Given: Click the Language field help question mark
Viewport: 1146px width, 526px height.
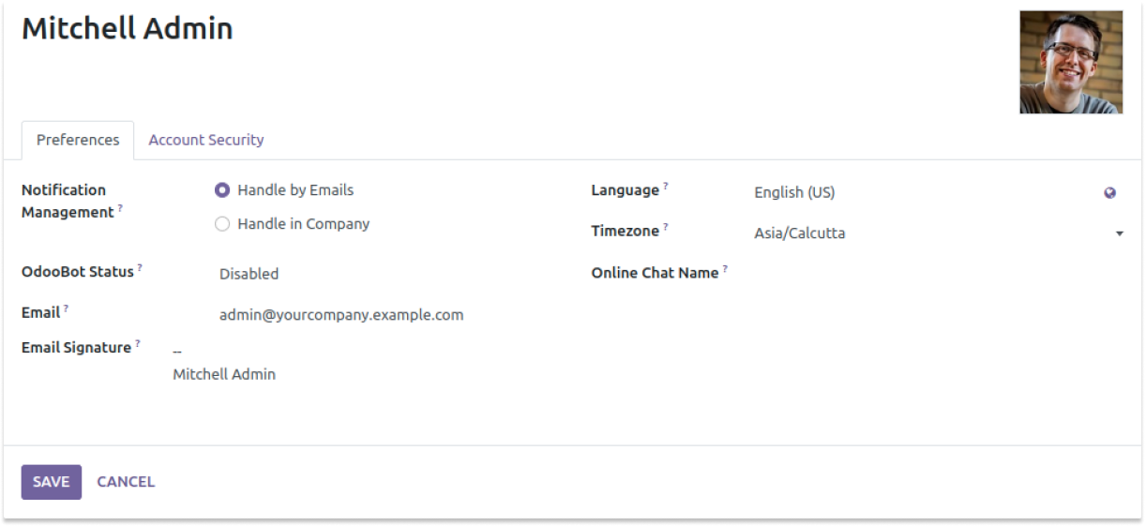Looking at the screenshot, I should 666,186.
